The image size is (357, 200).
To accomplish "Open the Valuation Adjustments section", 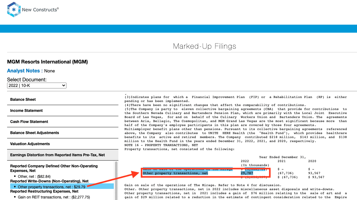I will click(63, 144).
